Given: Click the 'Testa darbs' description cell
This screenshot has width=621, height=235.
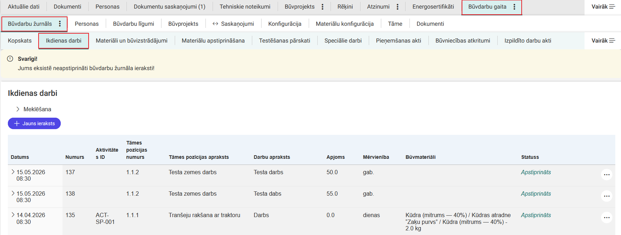Looking at the screenshot, I should tap(268, 172).
